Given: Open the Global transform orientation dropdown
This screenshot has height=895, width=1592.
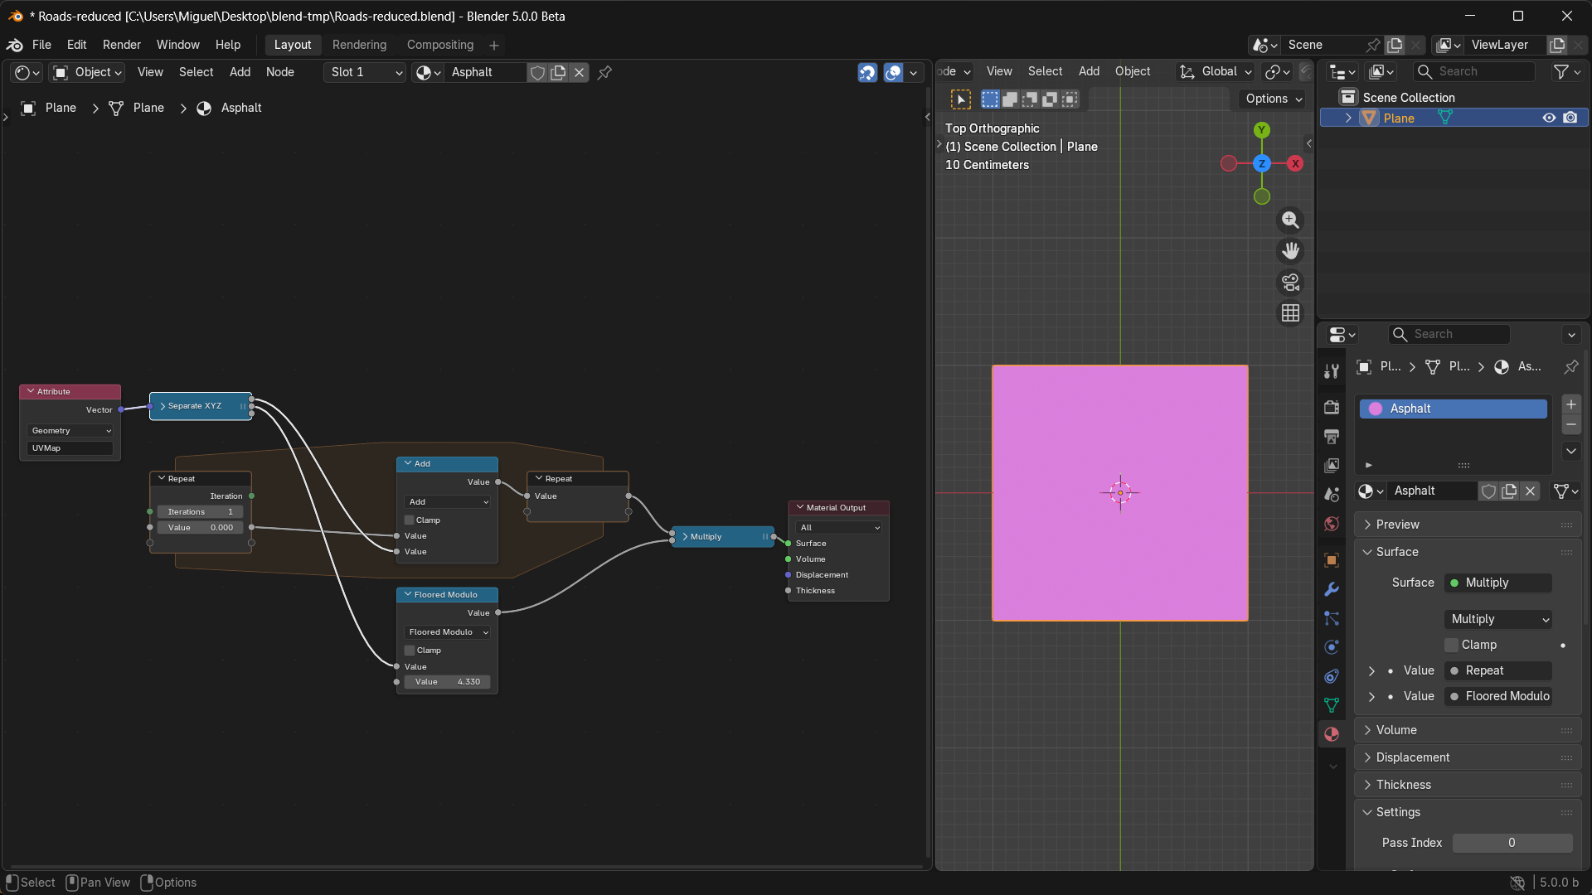Looking at the screenshot, I should point(1216,71).
